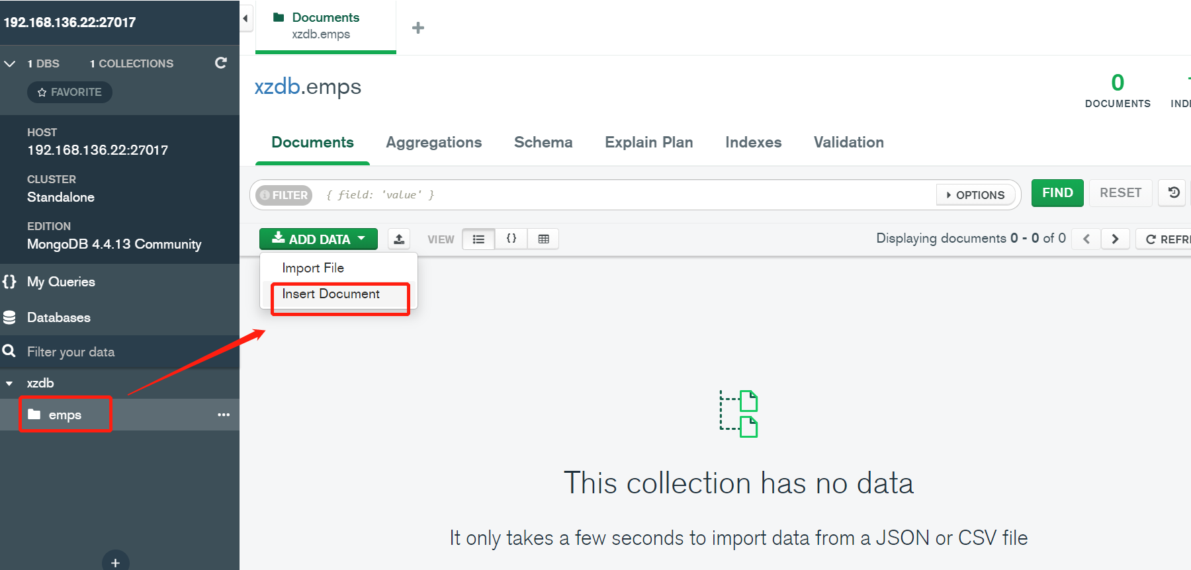The width and height of the screenshot is (1191, 570).
Task: Click the FAVORITE star button
Action: coord(69,92)
